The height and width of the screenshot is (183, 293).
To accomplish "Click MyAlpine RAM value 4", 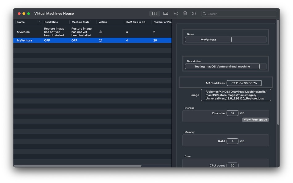I will pyautogui.click(x=127, y=32).
